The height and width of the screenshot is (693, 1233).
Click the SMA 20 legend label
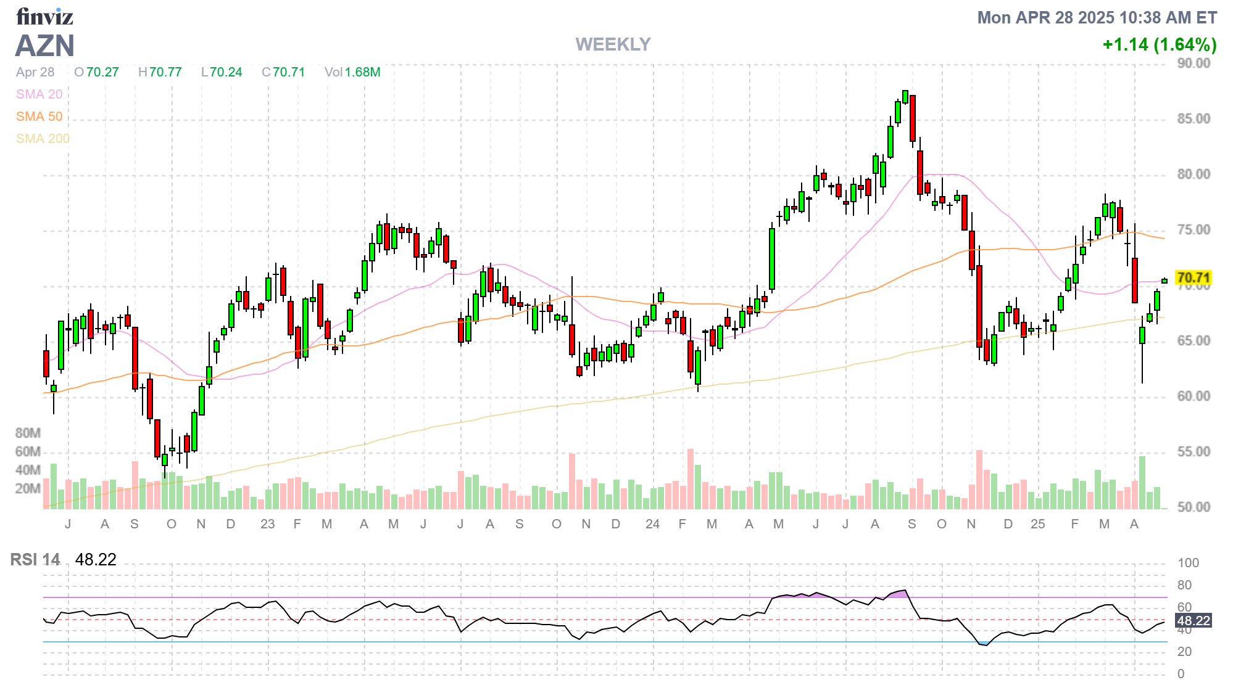[x=39, y=94]
